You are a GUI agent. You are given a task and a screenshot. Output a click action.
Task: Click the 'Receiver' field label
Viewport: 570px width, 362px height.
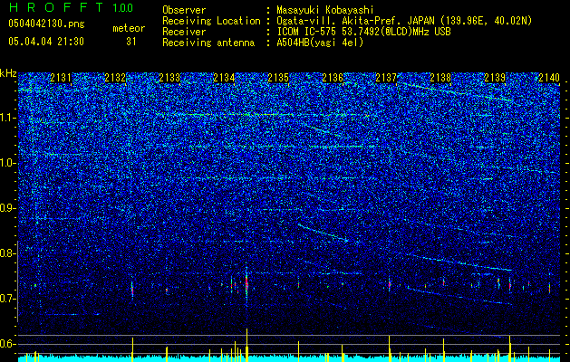184,32
